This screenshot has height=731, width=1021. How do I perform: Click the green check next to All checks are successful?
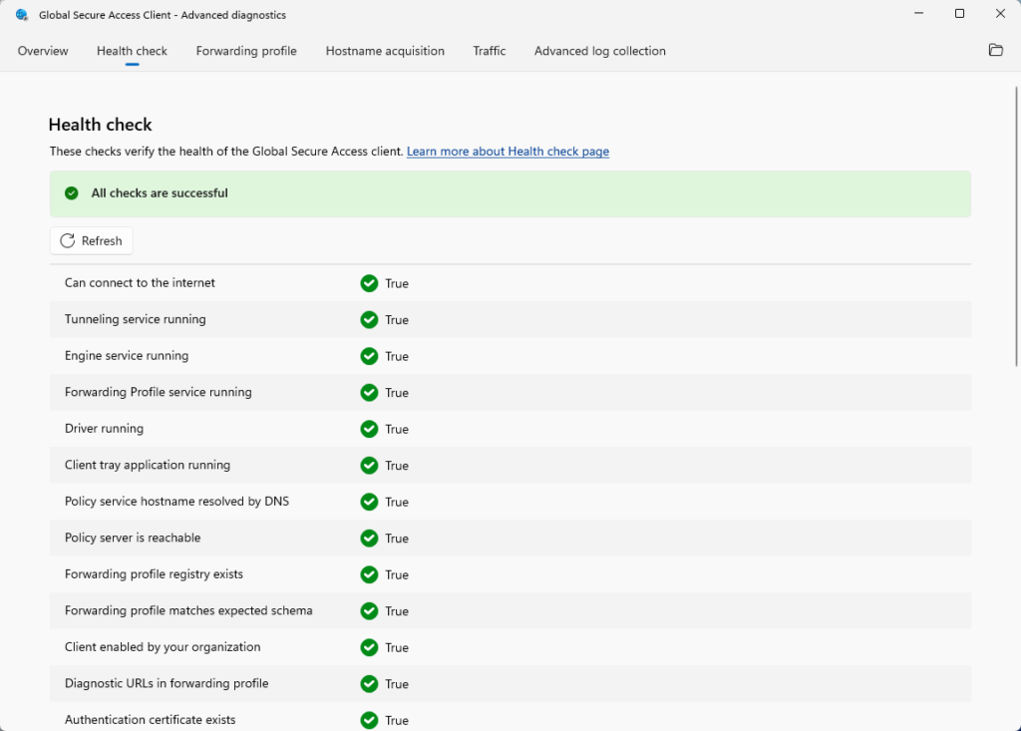(72, 192)
